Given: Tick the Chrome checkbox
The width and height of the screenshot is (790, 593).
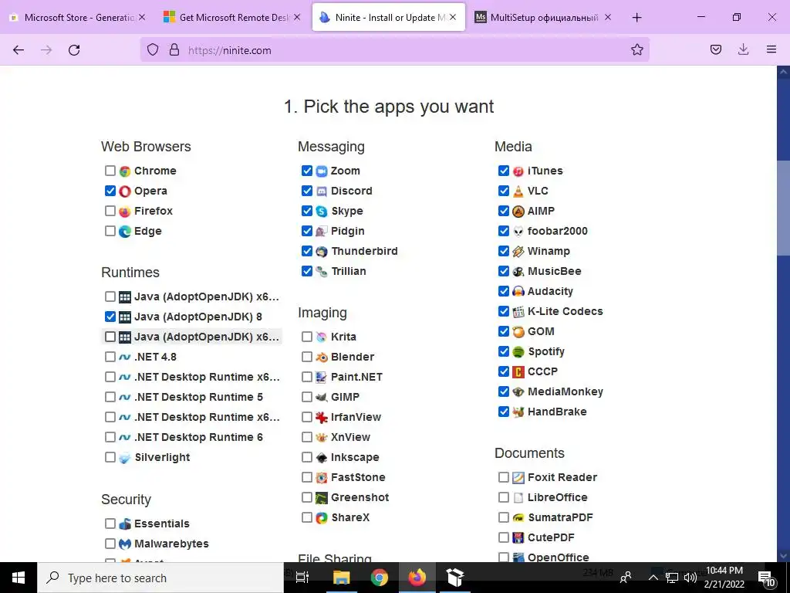Looking at the screenshot, I should coord(110,171).
